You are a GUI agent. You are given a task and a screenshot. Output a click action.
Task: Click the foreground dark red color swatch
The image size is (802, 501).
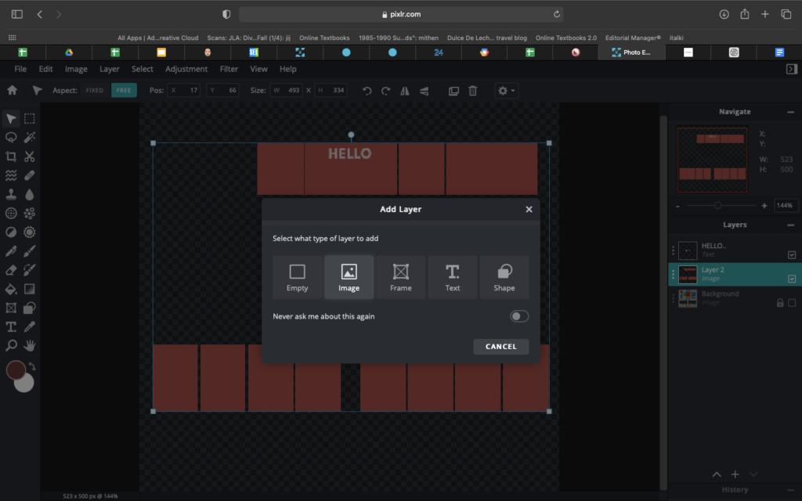(x=16, y=369)
